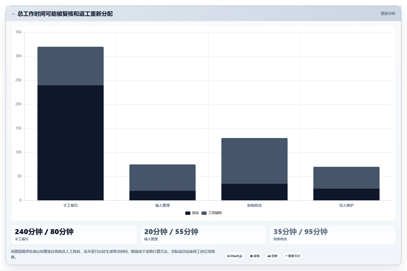Open the 240分钟 / 80分钟 data card
The height and width of the screenshot is (271, 407).
[x=74, y=234]
